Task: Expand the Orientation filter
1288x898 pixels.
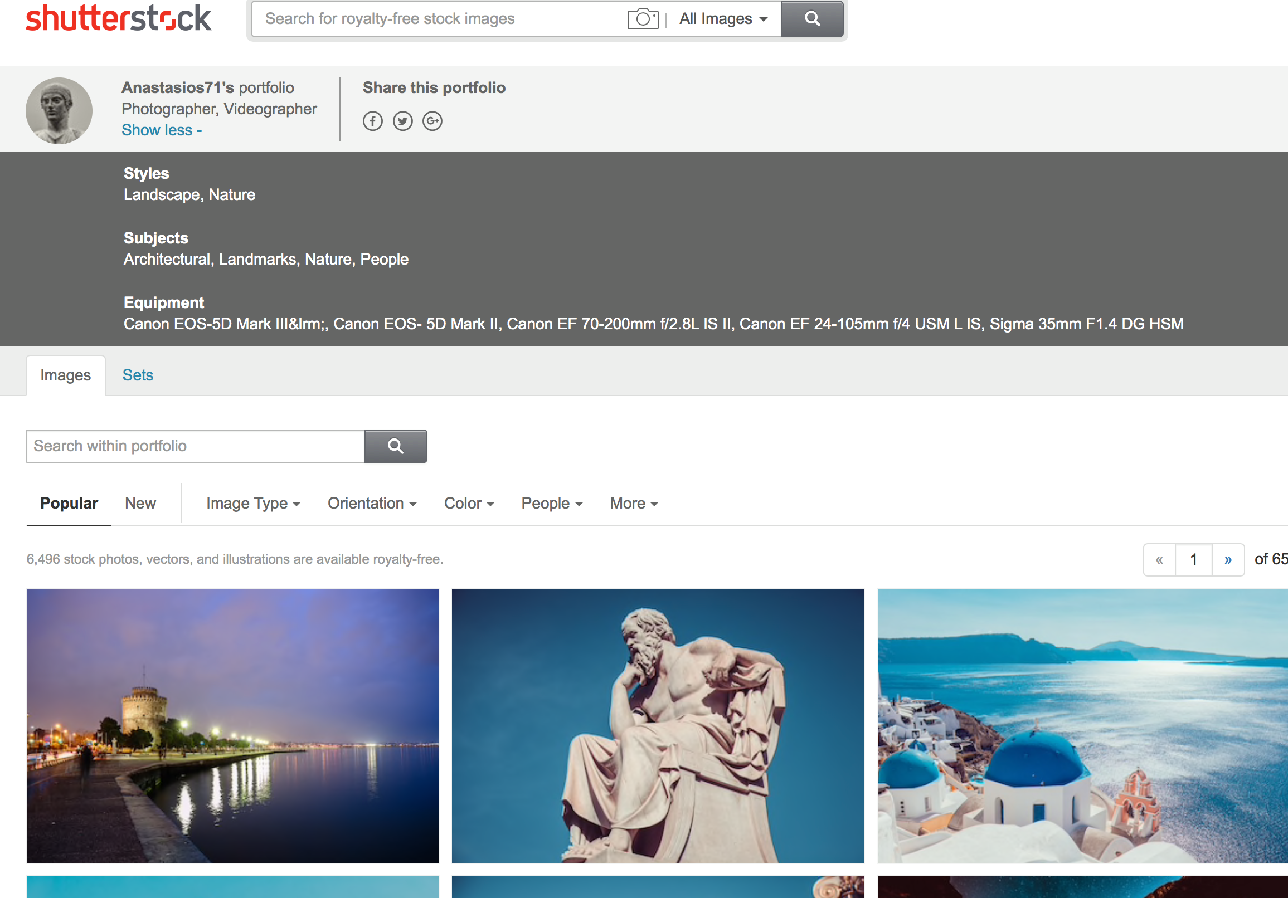Action: 372,504
